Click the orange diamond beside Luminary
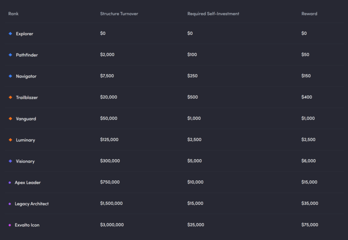The image size is (348, 240). (x=10, y=140)
